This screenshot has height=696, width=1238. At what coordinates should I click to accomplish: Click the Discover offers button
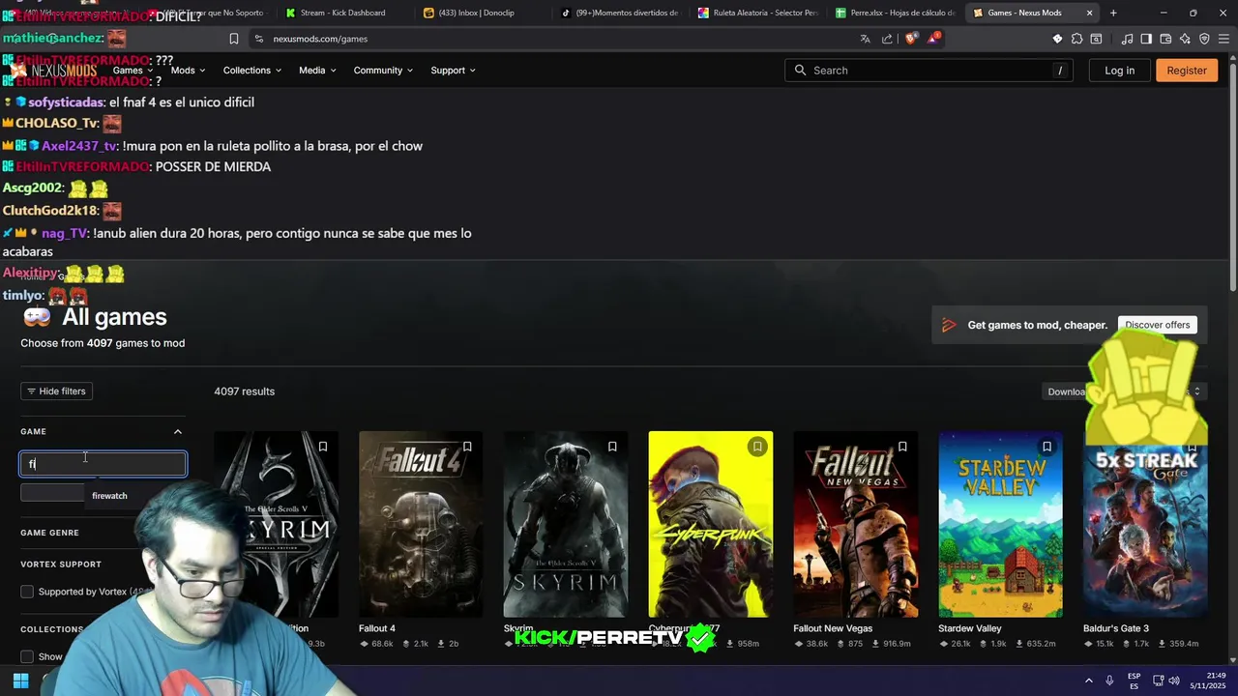(x=1157, y=325)
